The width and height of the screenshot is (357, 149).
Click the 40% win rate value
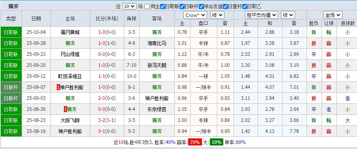tap(170, 142)
